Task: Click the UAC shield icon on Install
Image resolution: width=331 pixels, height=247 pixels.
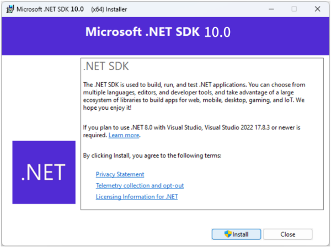Action: click(x=228, y=234)
